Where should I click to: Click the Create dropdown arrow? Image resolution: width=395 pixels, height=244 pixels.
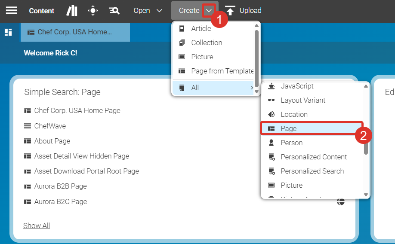pyautogui.click(x=209, y=10)
